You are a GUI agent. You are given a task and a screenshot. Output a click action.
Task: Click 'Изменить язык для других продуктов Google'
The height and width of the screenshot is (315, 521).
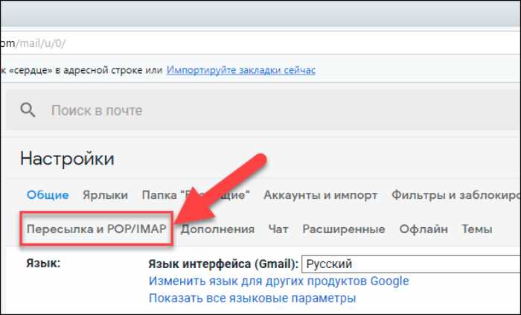pos(279,281)
